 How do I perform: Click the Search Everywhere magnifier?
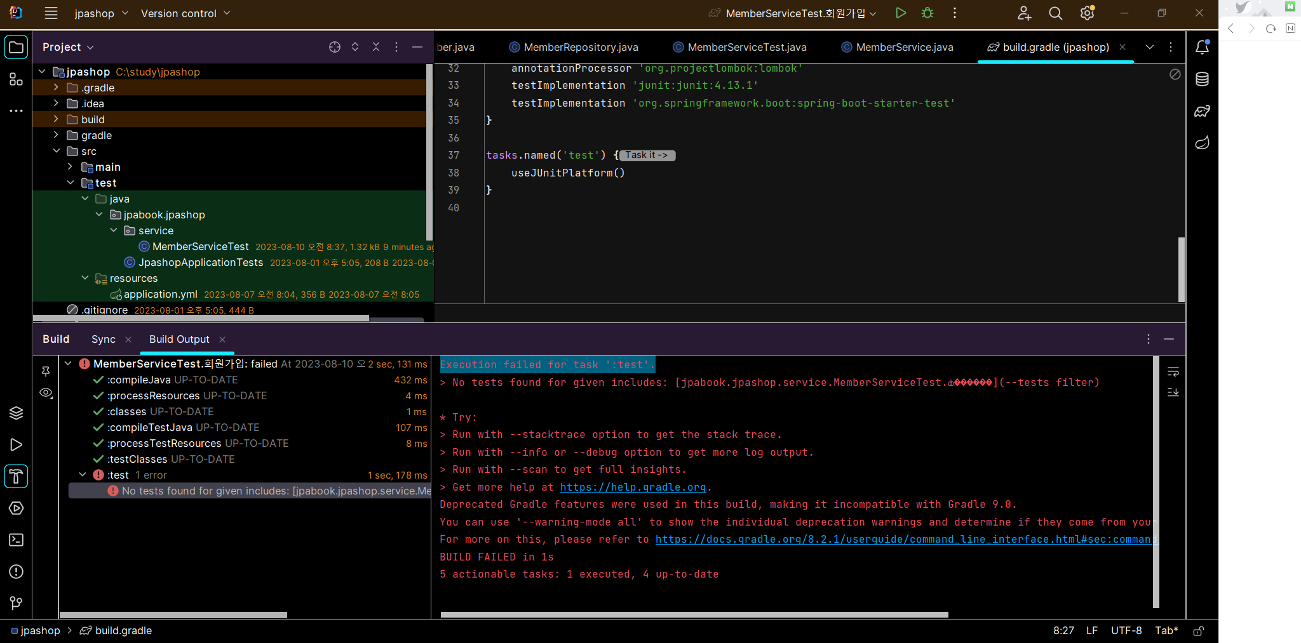(1055, 13)
